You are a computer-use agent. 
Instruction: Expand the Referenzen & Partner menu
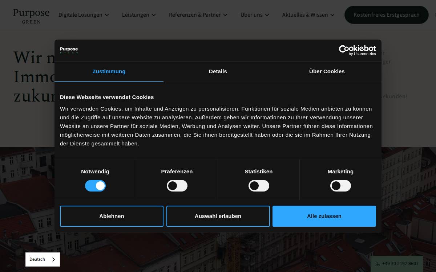198,15
